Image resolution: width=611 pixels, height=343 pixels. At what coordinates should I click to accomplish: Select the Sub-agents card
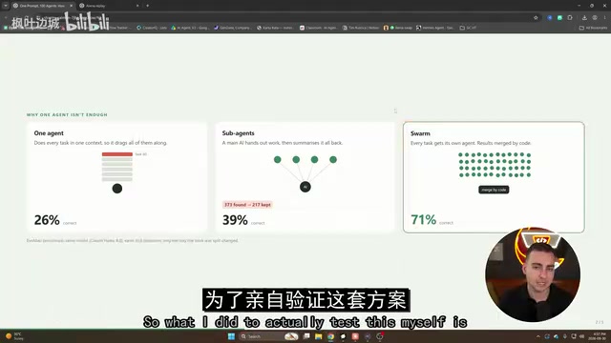click(x=305, y=177)
